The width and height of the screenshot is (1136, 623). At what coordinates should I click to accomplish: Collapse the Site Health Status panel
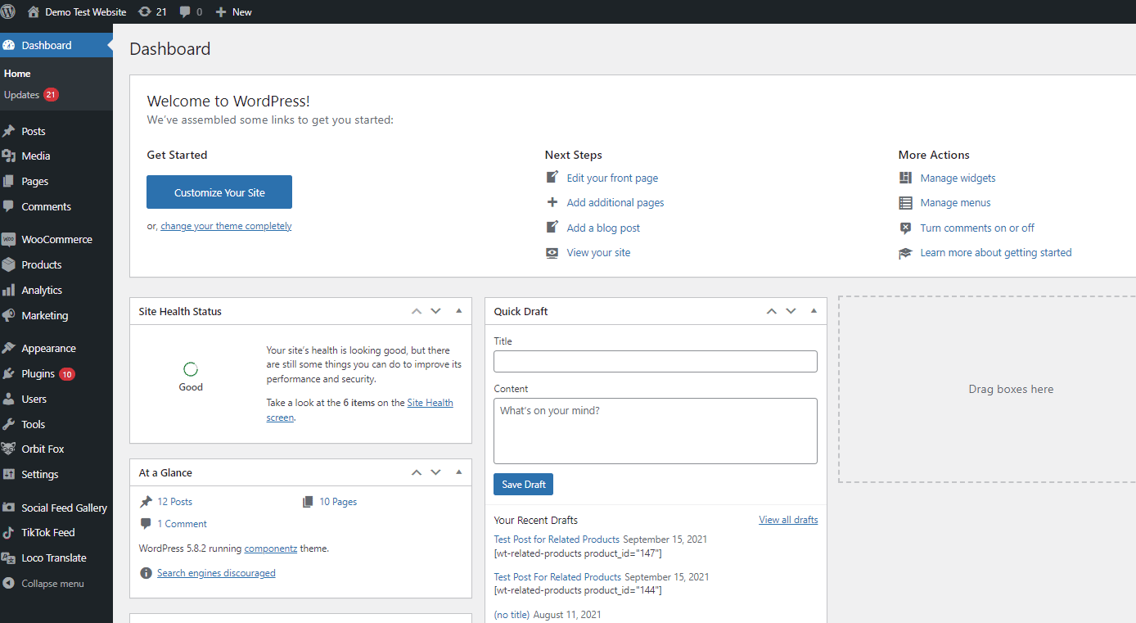(x=459, y=311)
